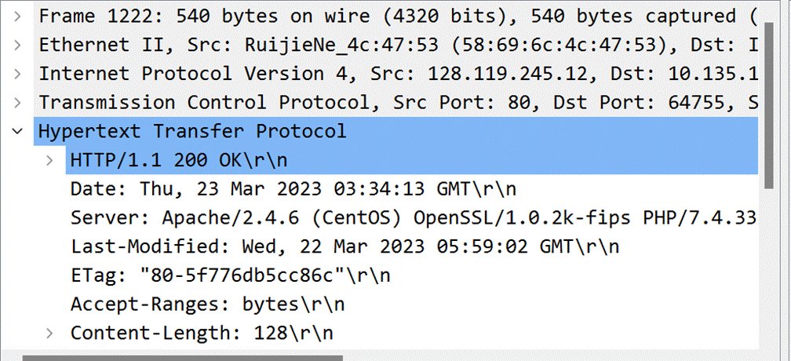
Task: Collapse the Hypertext Transfer Protocol section
Action: point(17,132)
